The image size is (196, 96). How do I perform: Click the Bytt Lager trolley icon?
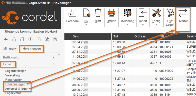coord(170,13)
